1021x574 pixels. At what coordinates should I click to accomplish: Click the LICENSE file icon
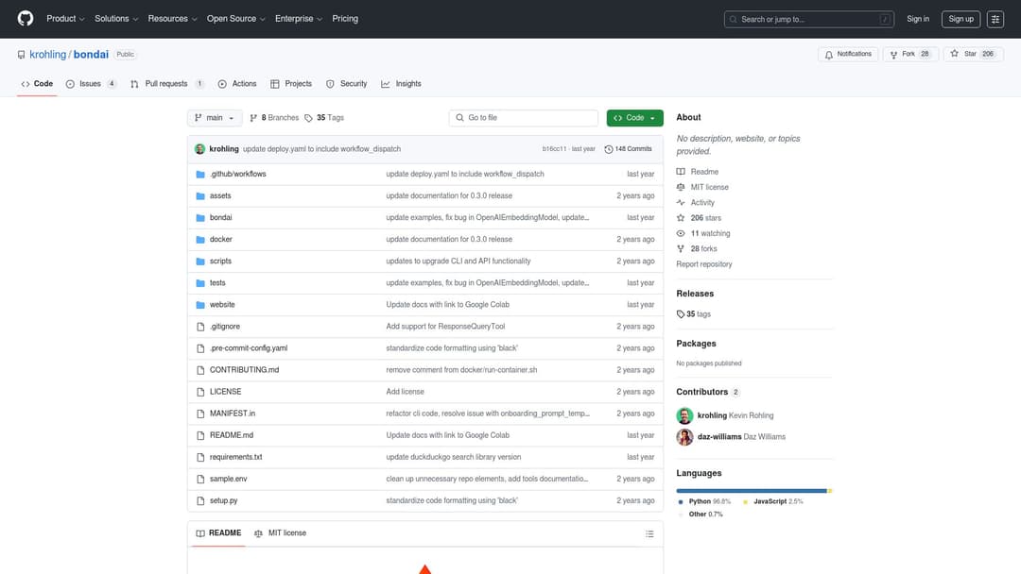(x=200, y=392)
